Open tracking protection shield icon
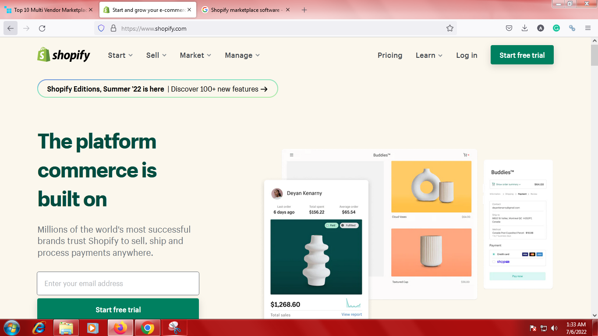The image size is (598, 336). [101, 28]
